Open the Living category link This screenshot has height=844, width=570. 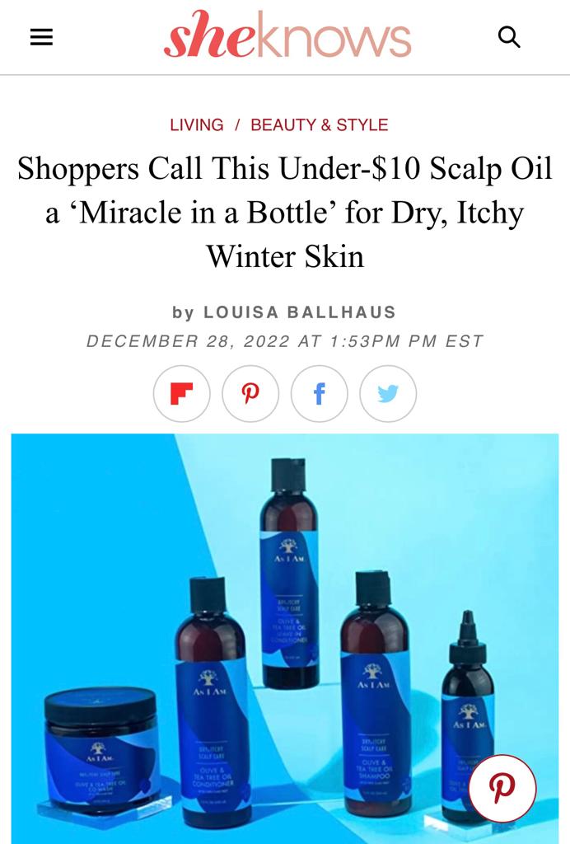pos(197,125)
